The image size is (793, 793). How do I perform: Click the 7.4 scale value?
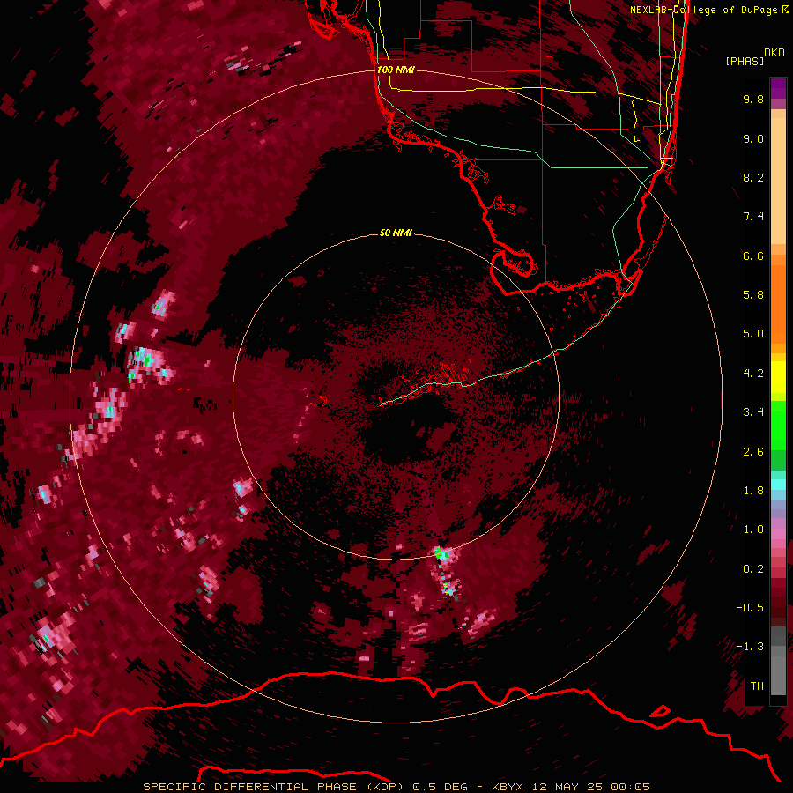(753, 217)
